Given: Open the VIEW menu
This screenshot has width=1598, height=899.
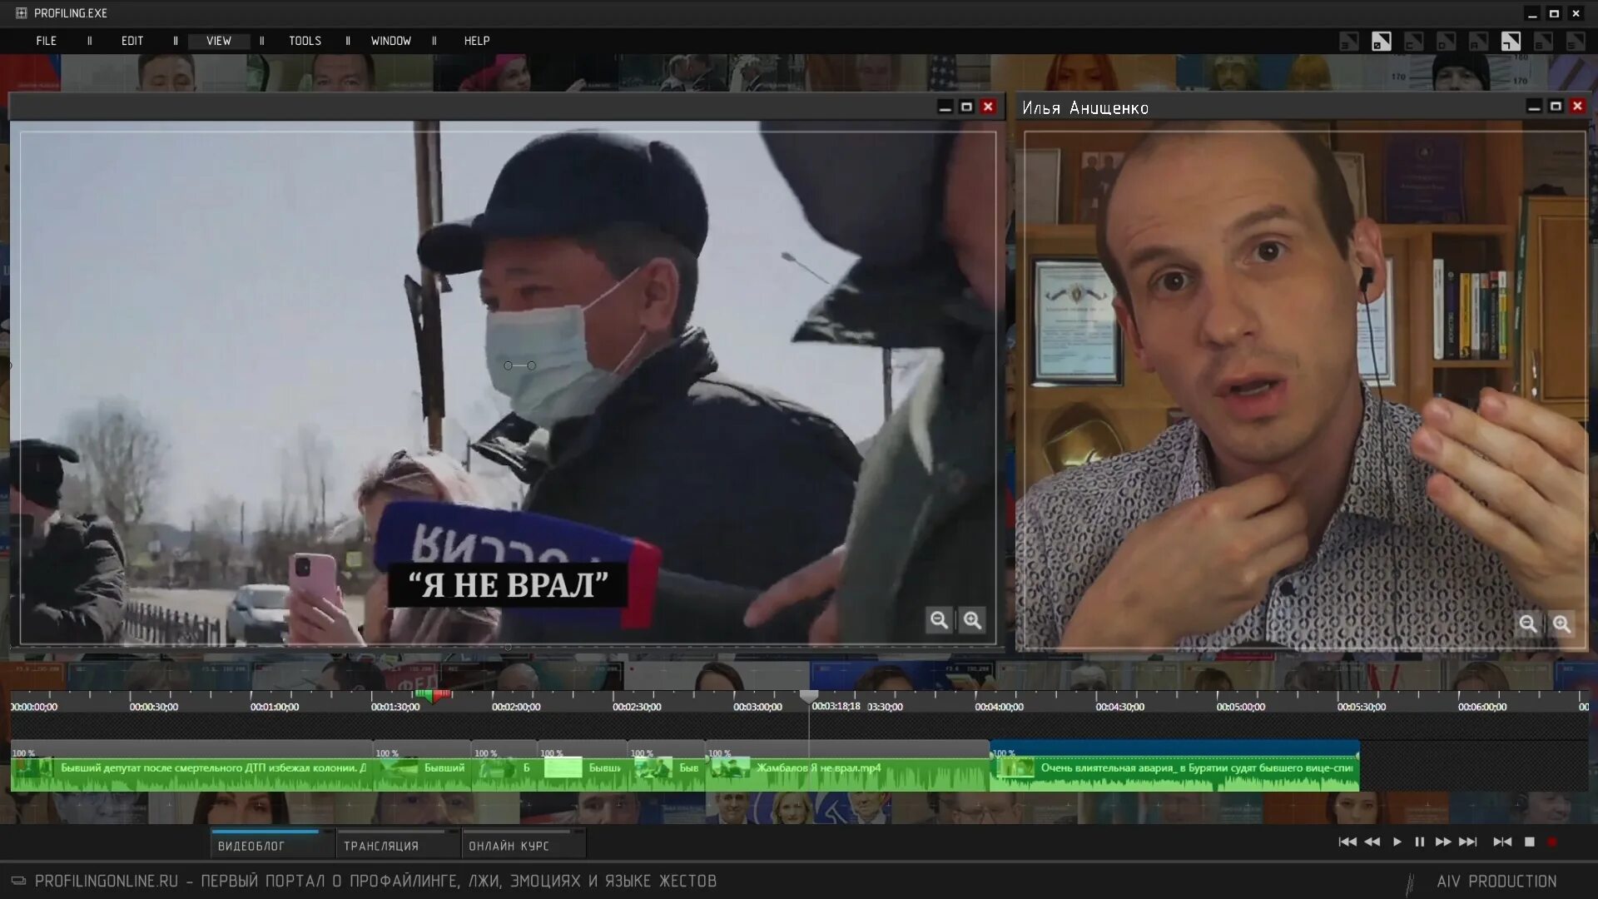Looking at the screenshot, I should [x=219, y=41].
